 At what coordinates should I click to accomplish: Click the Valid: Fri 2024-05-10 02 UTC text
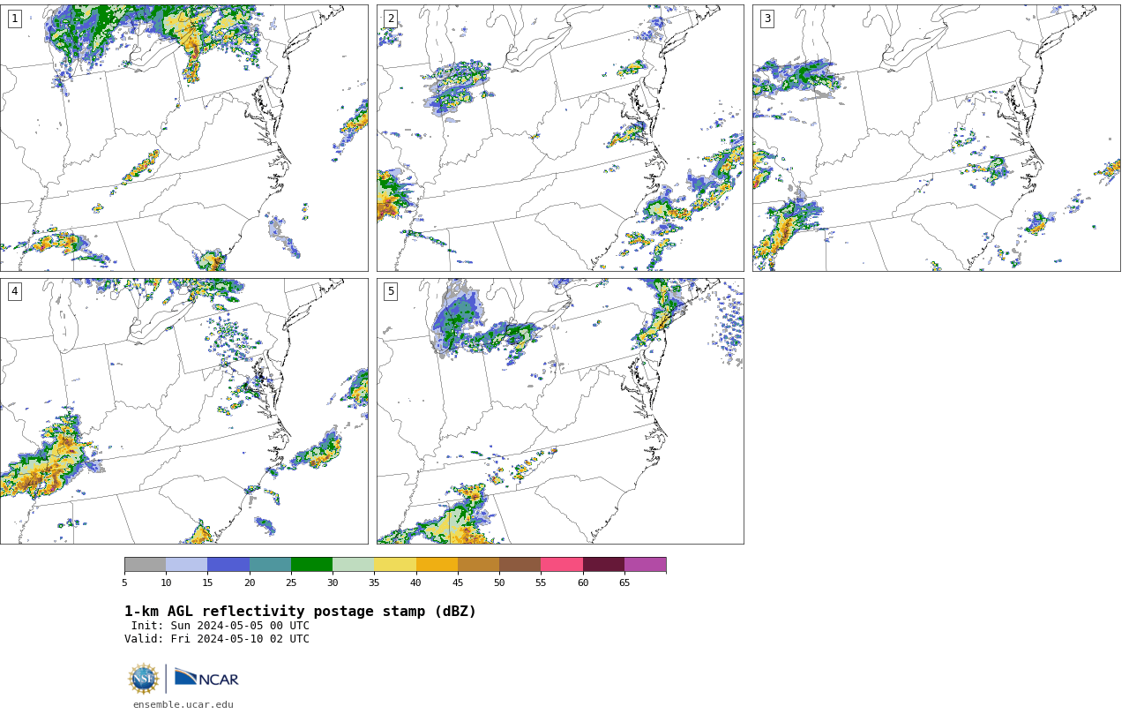coord(217,639)
